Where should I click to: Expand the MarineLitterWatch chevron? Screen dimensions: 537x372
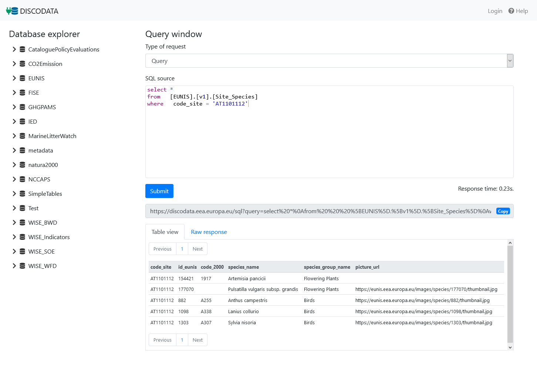point(14,136)
